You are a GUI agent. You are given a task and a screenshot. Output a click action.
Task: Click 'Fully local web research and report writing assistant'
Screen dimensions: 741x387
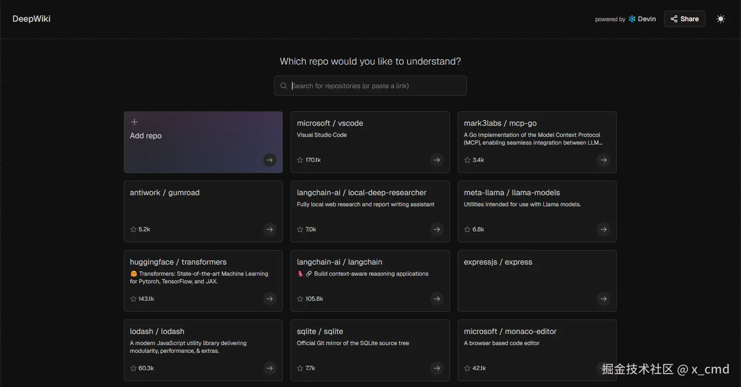click(366, 204)
